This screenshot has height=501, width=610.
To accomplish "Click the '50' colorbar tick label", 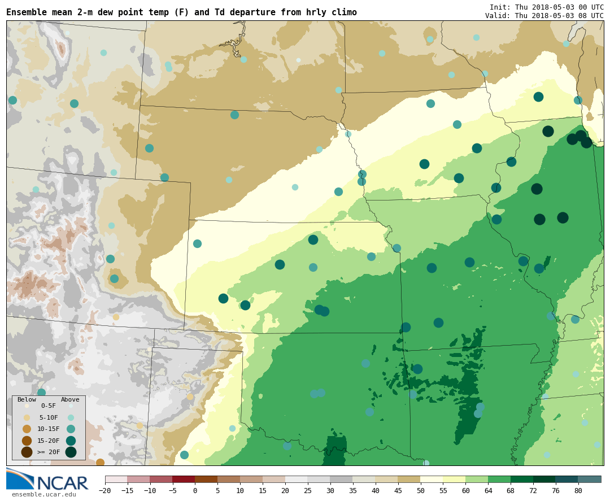I will 421,490.
